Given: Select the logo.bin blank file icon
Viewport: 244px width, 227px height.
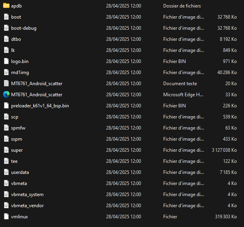Looking at the screenshot, I should (6, 61).
